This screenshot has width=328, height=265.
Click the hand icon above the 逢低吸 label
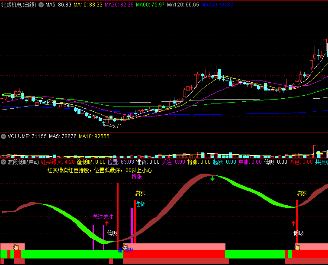[x=125, y=246]
